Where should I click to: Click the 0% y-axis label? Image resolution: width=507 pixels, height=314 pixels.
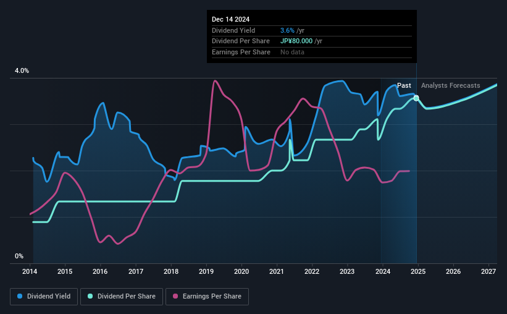pyautogui.click(x=19, y=256)
